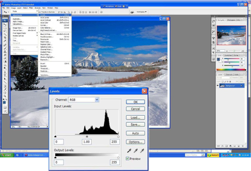Open the Channel RGB dropdown
251x171 pixels.
click(x=97, y=99)
